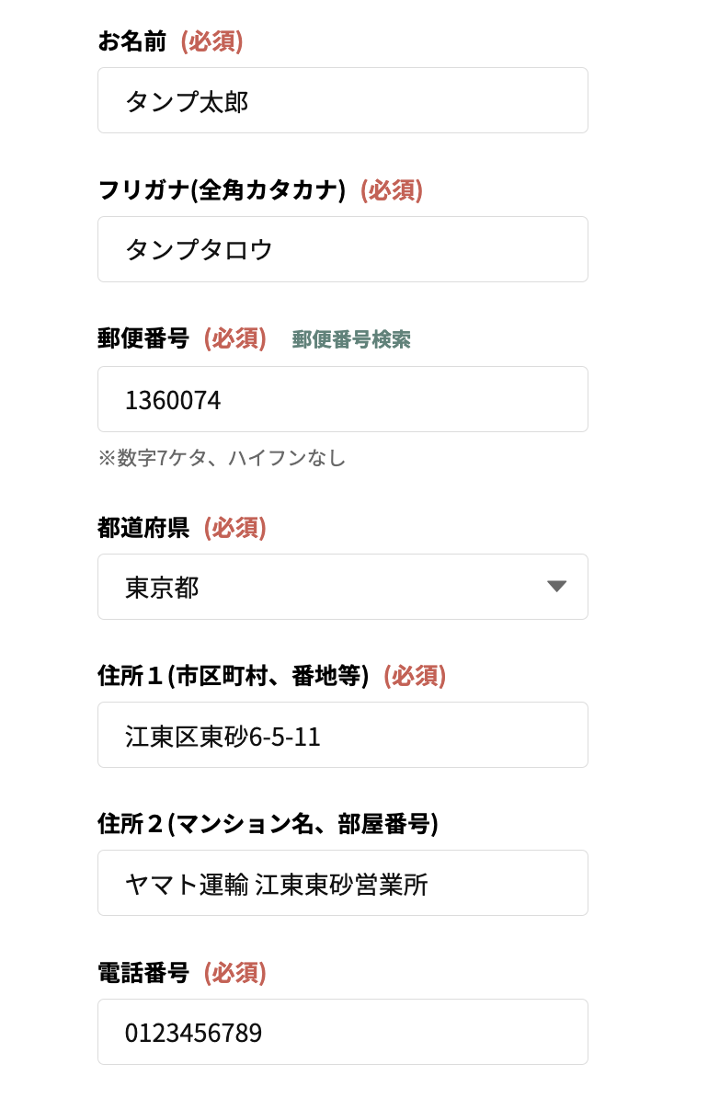708x1098 pixels.
Task: Click the dropdown arrow next to 東京都
Action: (x=558, y=587)
